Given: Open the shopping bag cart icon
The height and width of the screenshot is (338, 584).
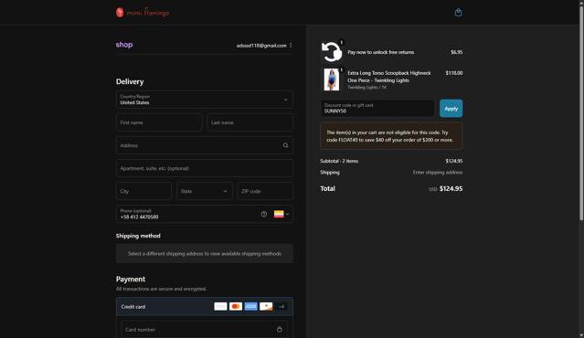Looking at the screenshot, I should point(458,12).
